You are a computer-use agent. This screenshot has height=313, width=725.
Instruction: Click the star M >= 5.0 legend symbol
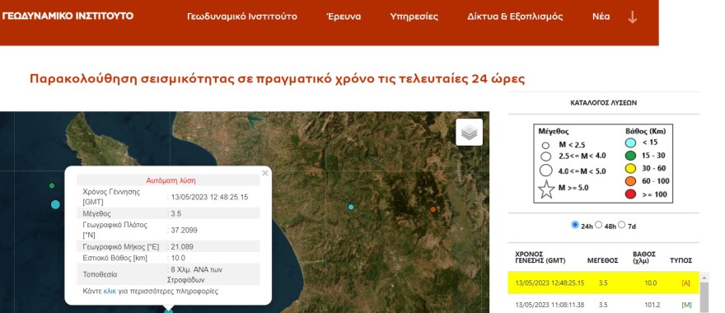coord(546,189)
